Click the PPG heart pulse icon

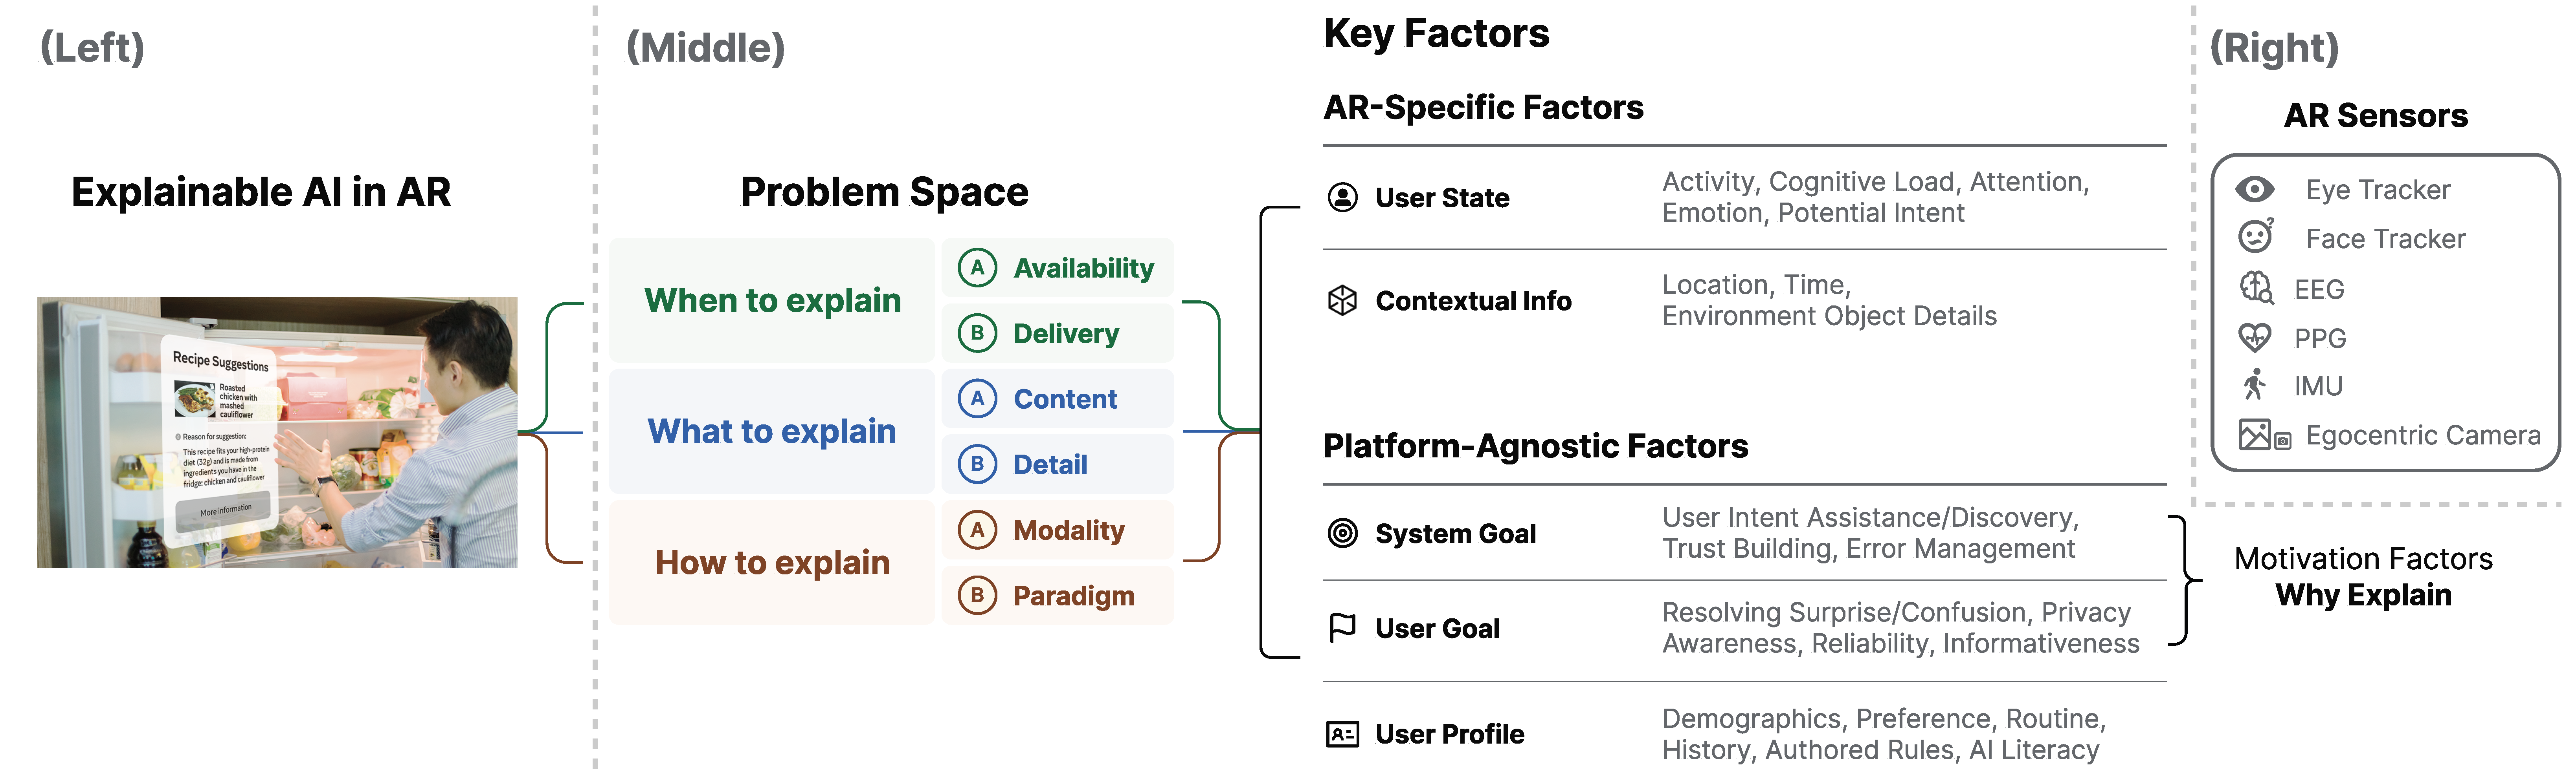(2255, 338)
